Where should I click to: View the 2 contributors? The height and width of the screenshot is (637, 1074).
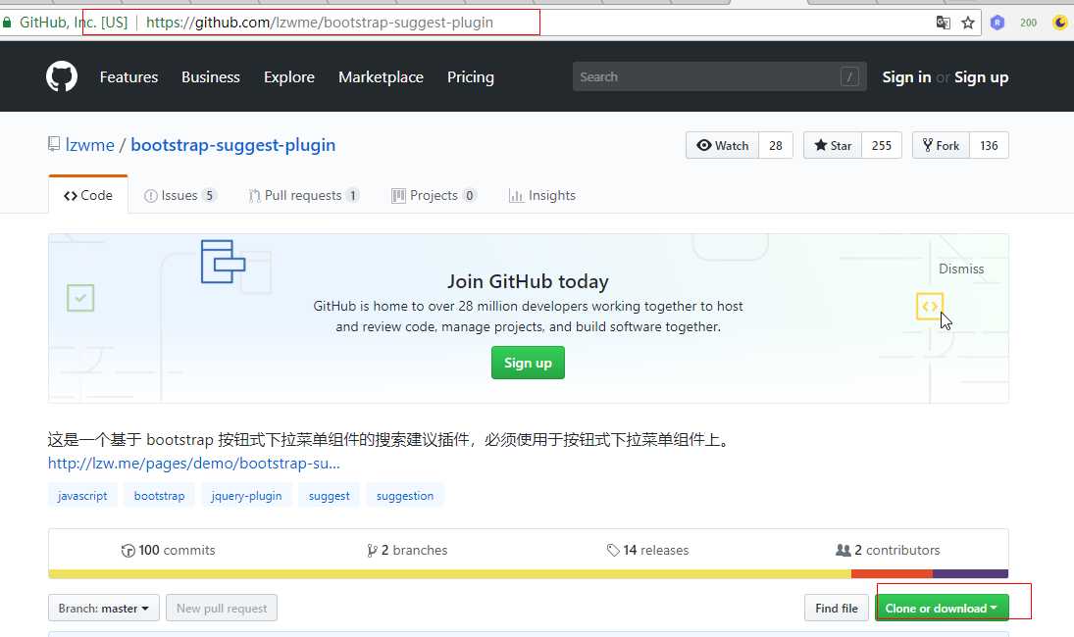[888, 550]
